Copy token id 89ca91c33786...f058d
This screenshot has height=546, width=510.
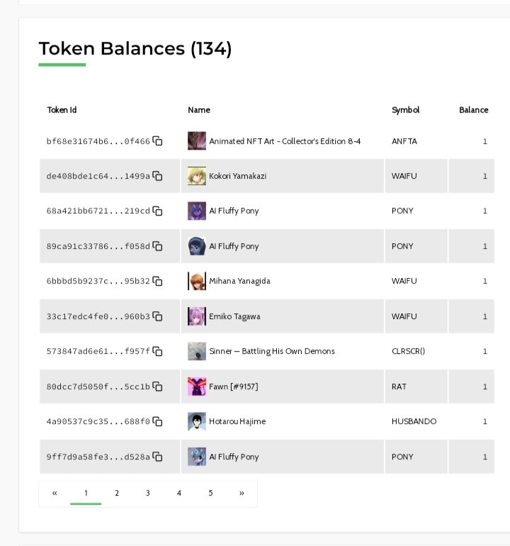tap(157, 246)
